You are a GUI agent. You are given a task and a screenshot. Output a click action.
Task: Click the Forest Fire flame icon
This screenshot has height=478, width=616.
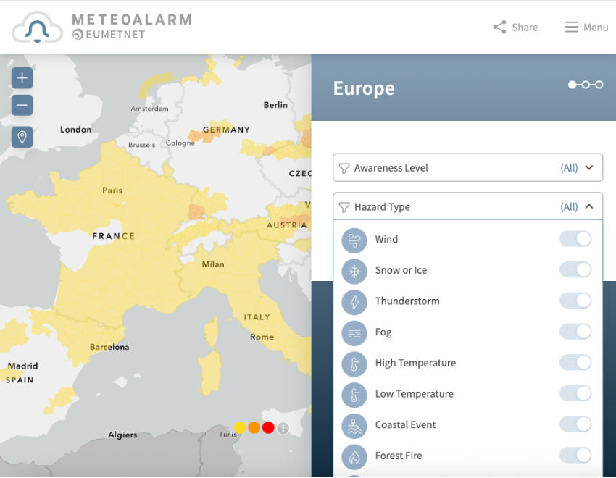tap(354, 457)
